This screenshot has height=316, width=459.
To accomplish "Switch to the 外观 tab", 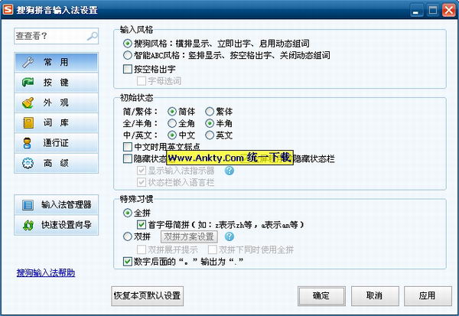I will tap(56, 103).
